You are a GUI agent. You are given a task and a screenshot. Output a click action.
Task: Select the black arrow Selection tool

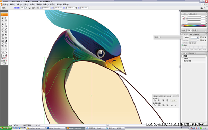click(x=3, y=18)
